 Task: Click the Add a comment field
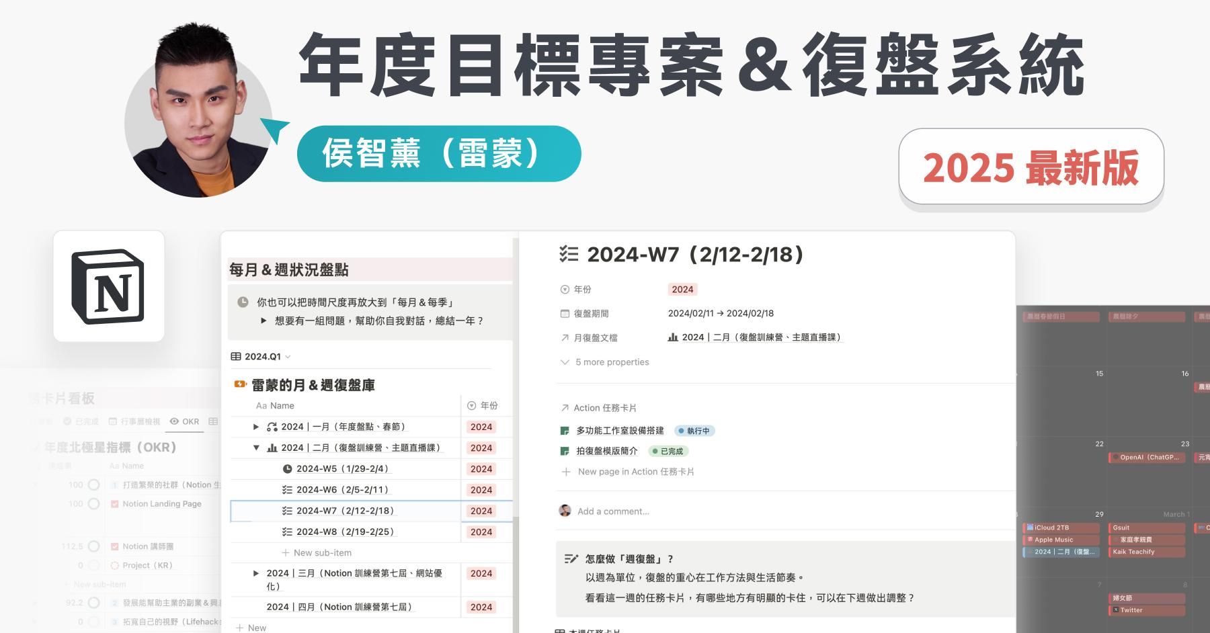613,511
